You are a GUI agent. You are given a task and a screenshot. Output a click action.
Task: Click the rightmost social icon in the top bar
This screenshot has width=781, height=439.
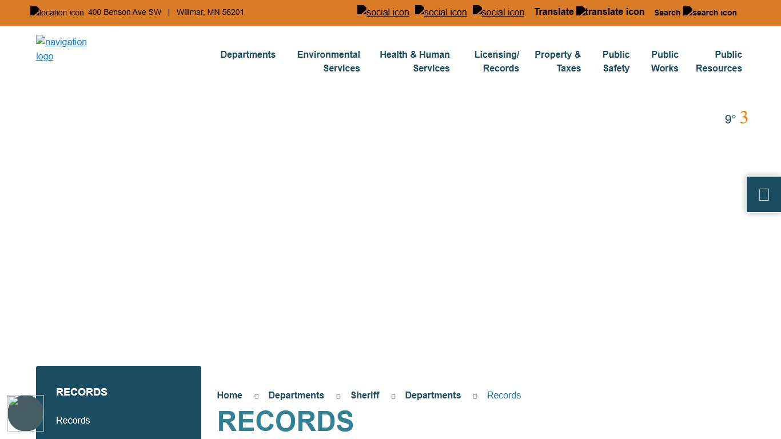[499, 11]
